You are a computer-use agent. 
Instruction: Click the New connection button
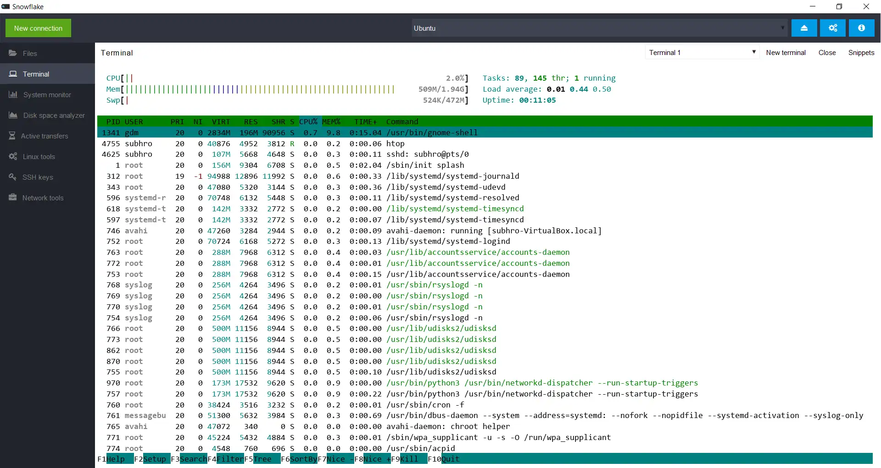pos(38,28)
